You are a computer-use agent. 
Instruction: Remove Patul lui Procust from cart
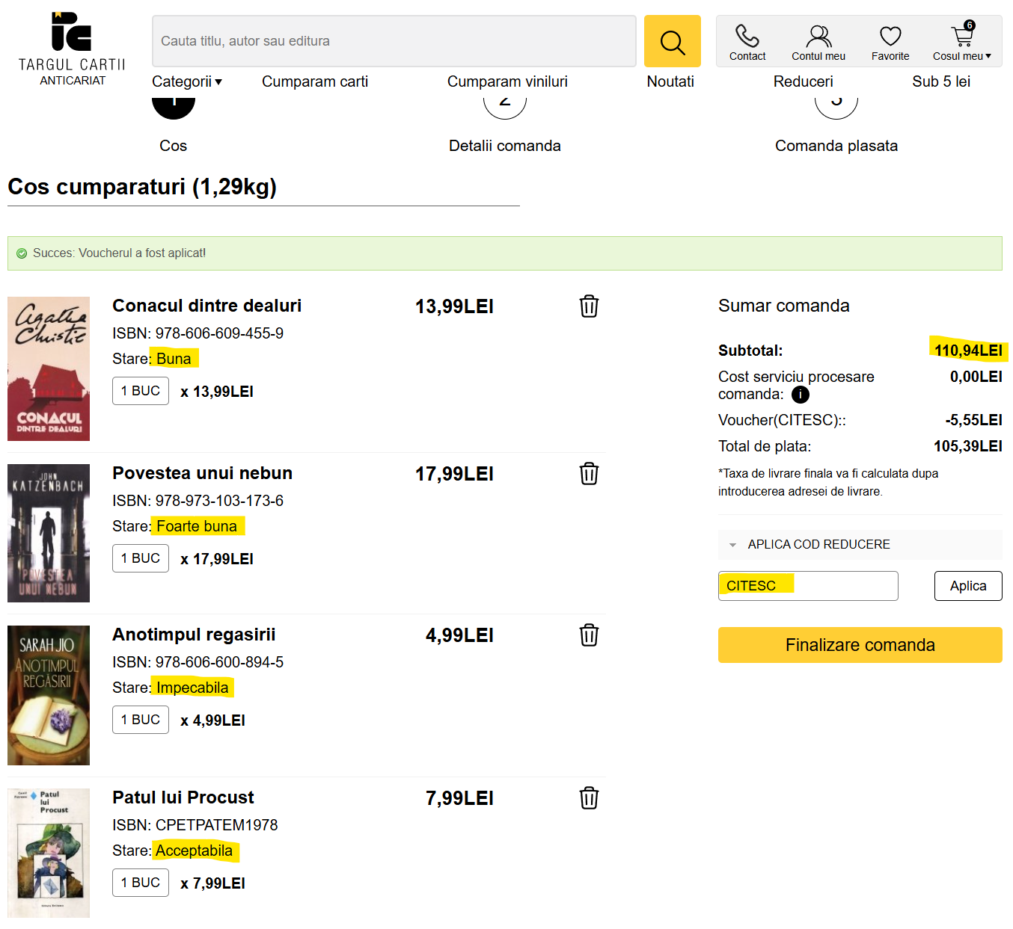point(589,798)
